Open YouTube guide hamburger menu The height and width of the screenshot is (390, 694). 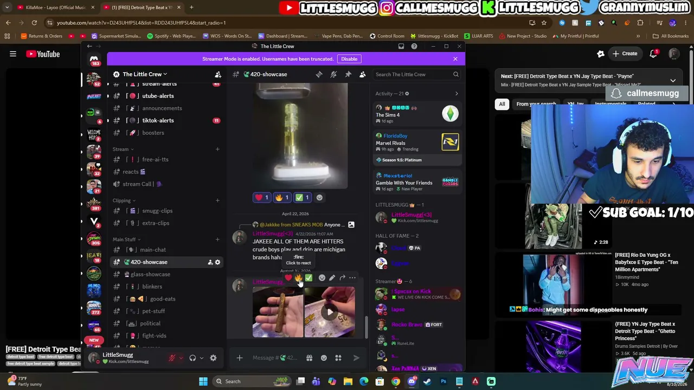(13, 54)
